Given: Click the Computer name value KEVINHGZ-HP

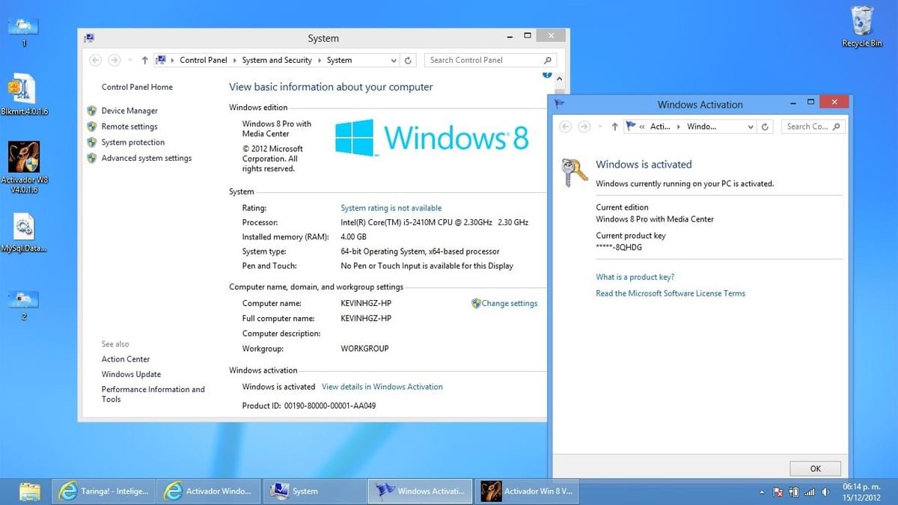Looking at the screenshot, I should point(366,303).
